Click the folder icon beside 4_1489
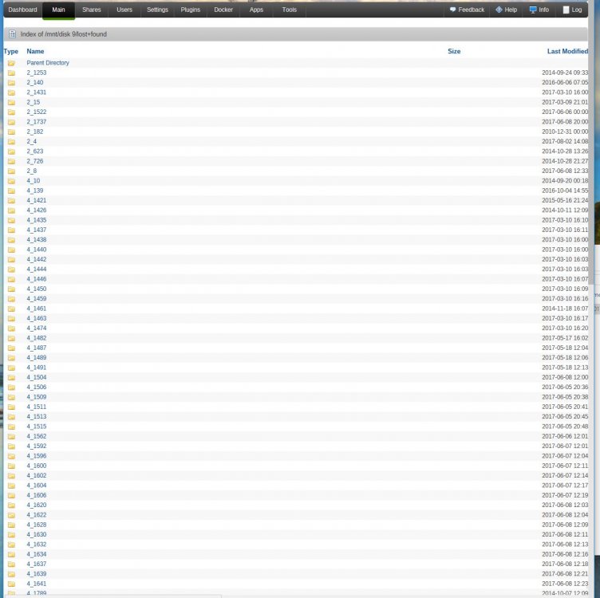This screenshot has height=598, width=600. click(11, 358)
